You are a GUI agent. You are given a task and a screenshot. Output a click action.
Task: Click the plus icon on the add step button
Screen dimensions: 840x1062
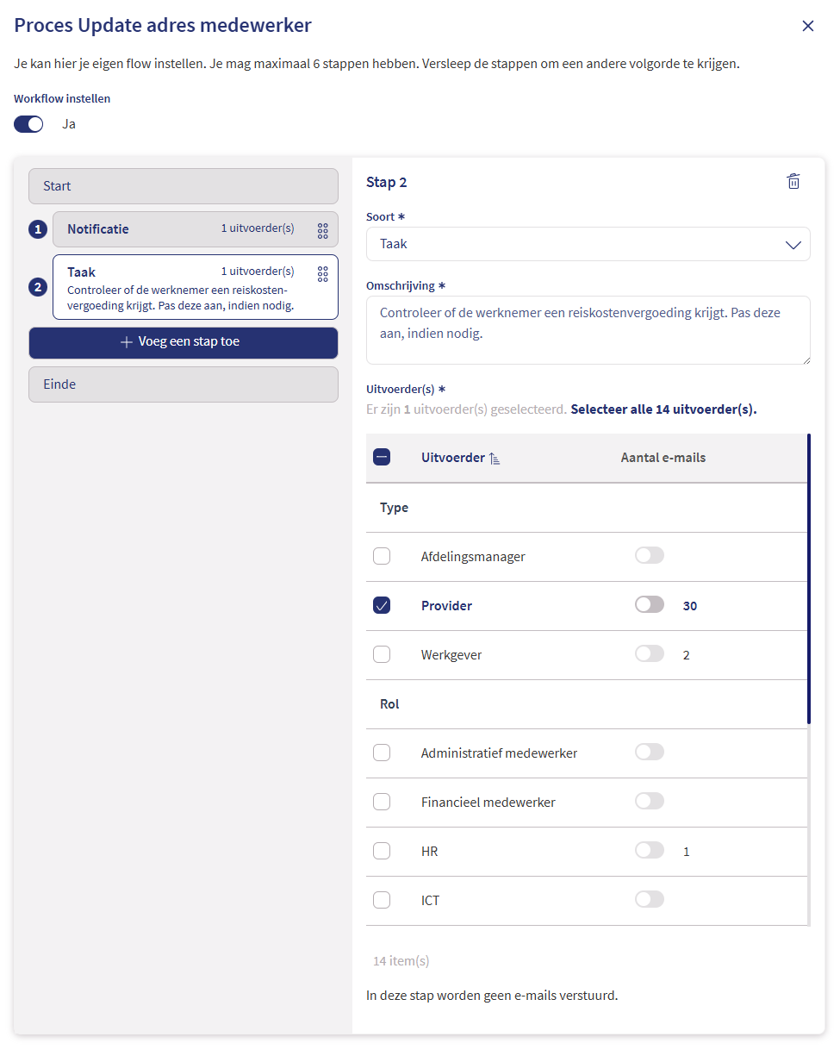coord(128,342)
